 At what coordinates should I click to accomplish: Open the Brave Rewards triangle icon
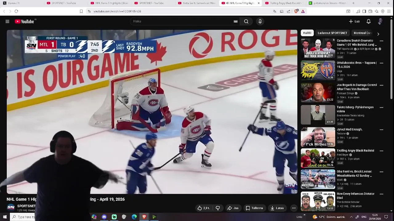[303, 11]
